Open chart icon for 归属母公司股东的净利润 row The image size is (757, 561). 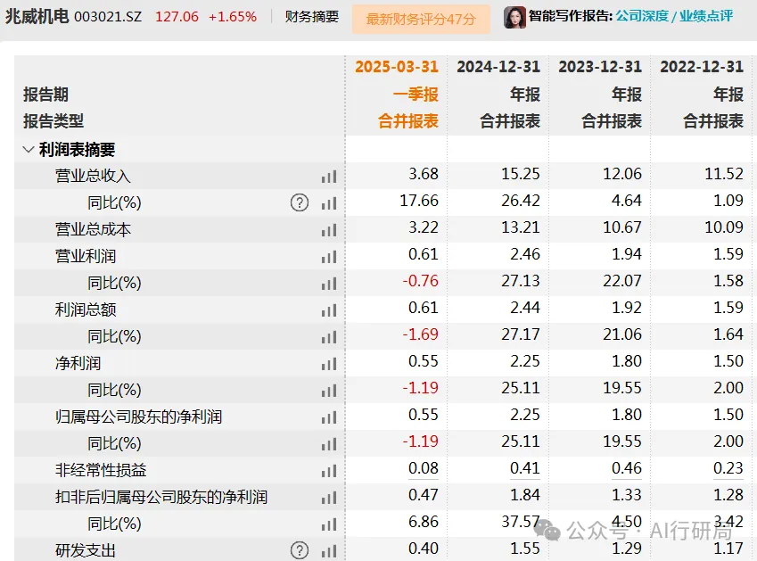(x=329, y=417)
